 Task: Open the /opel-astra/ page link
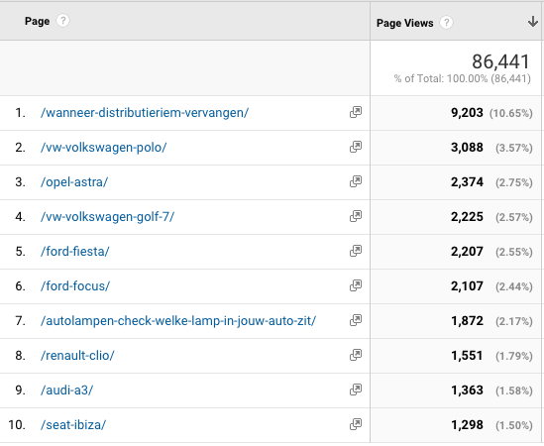tap(74, 182)
